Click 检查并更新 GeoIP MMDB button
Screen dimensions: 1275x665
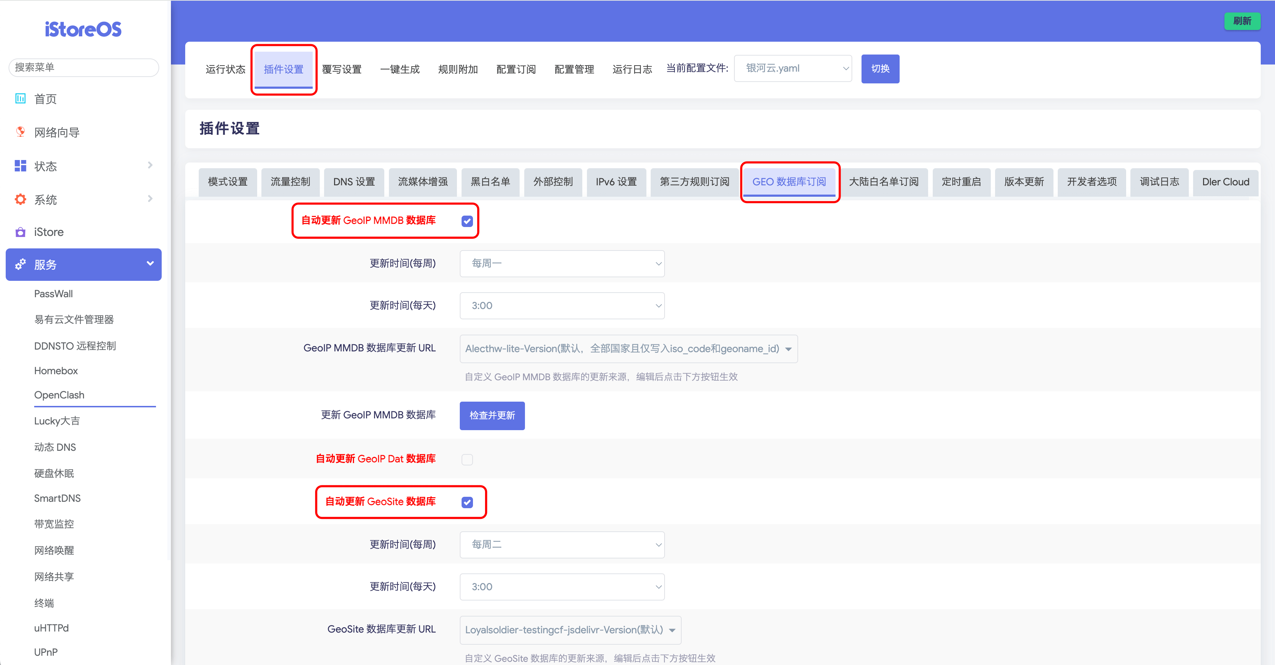pyautogui.click(x=492, y=416)
